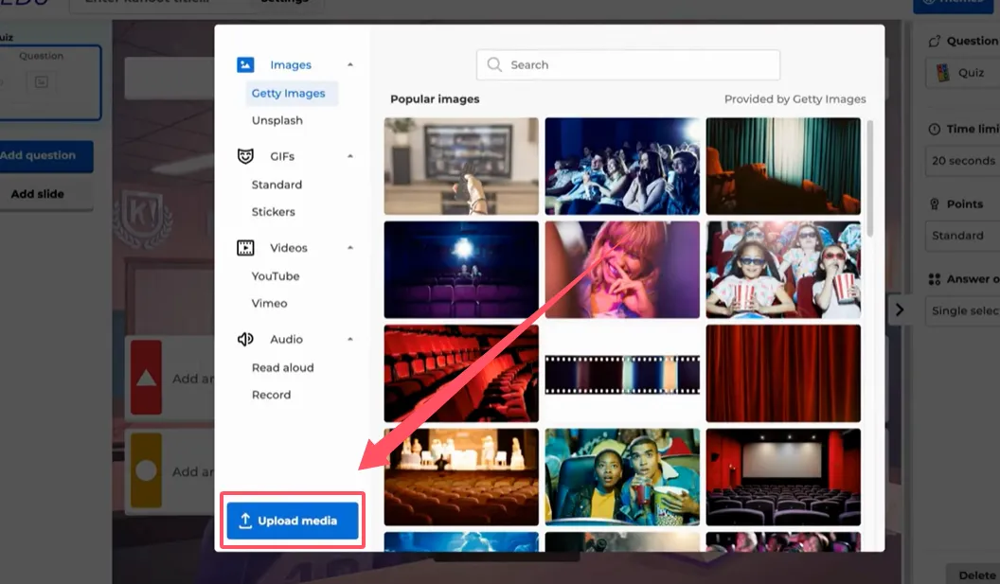Screen dimensions: 1000x584
Task: Open the YouTube video option
Action: [x=276, y=276]
